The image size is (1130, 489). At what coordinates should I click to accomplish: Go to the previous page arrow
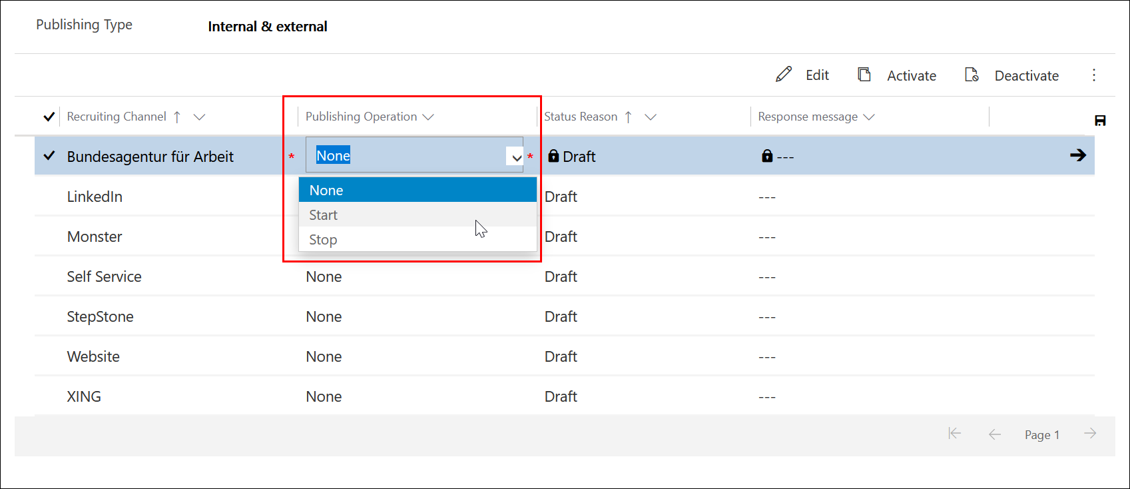coord(995,434)
